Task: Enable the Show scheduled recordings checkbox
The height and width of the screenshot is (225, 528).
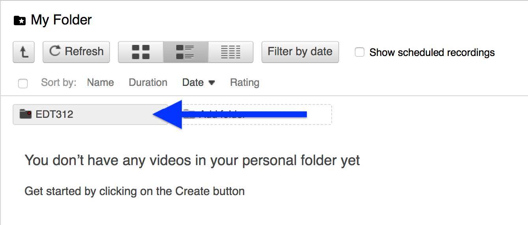Action: [x=360, y=52]
